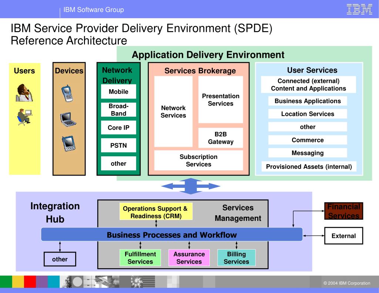Click the Business Processes and Workflow bar

click(x=172, y=234)
